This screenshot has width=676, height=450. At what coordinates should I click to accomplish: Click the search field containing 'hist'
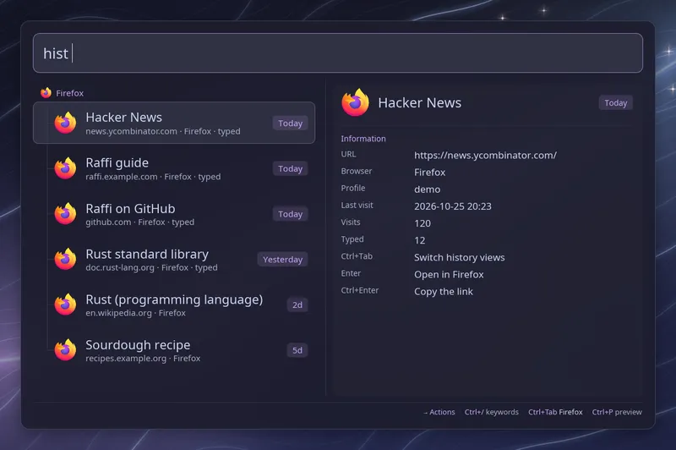pyautogui.click(x=337, y=53)
